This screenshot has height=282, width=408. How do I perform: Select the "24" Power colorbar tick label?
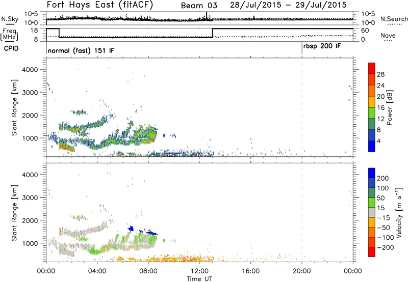[x=380, y=86]
